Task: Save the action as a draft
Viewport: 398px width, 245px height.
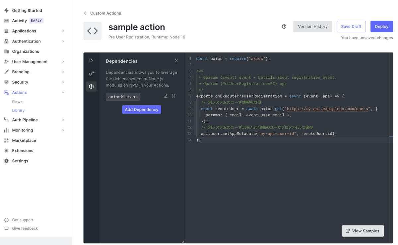Action: (351, 26)
